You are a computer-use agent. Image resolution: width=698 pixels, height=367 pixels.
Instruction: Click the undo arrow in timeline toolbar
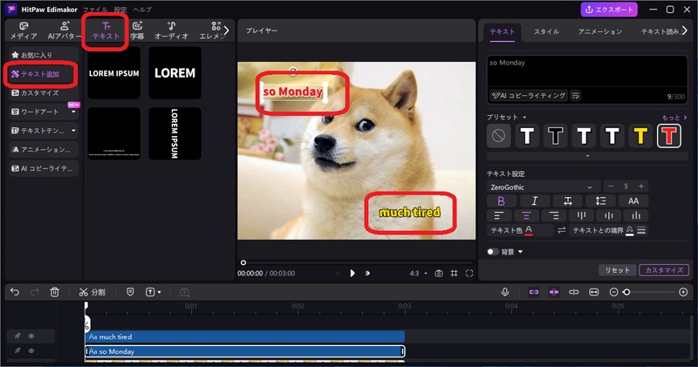tap(15, 292)
